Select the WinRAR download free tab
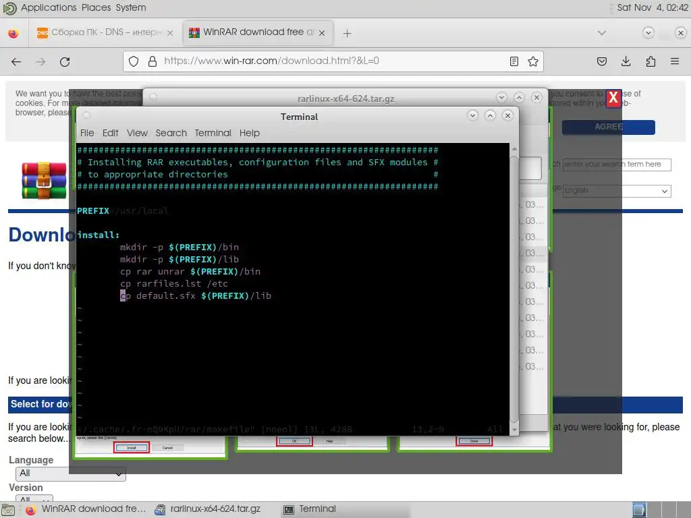 pos(258,33)
